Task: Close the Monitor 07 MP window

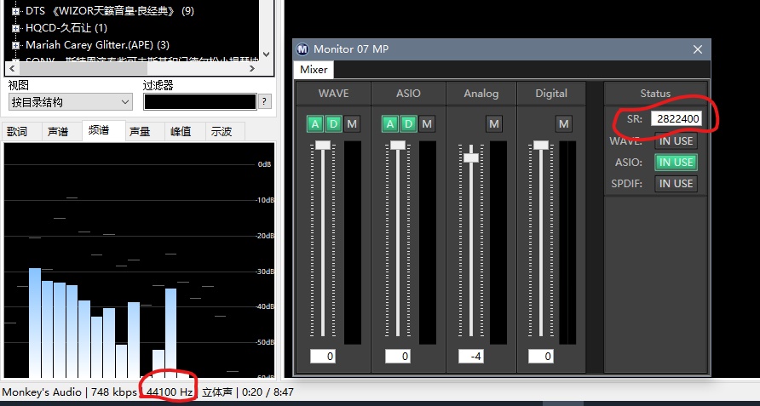Action: (x=698, y=49)
